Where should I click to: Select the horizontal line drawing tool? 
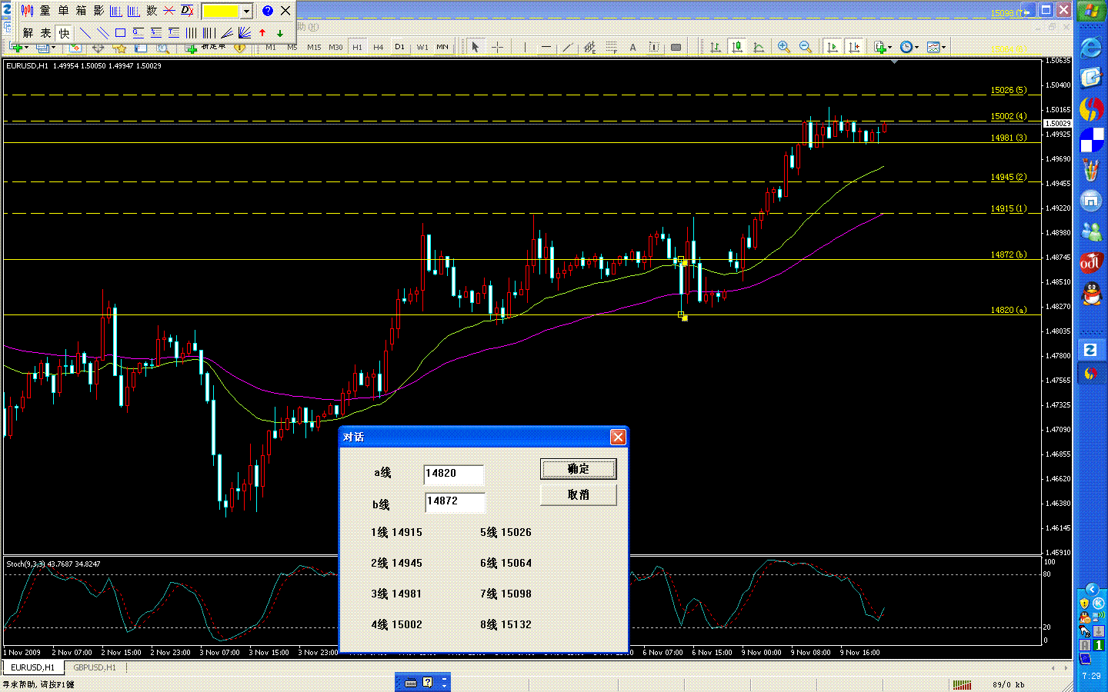(546, 48)
